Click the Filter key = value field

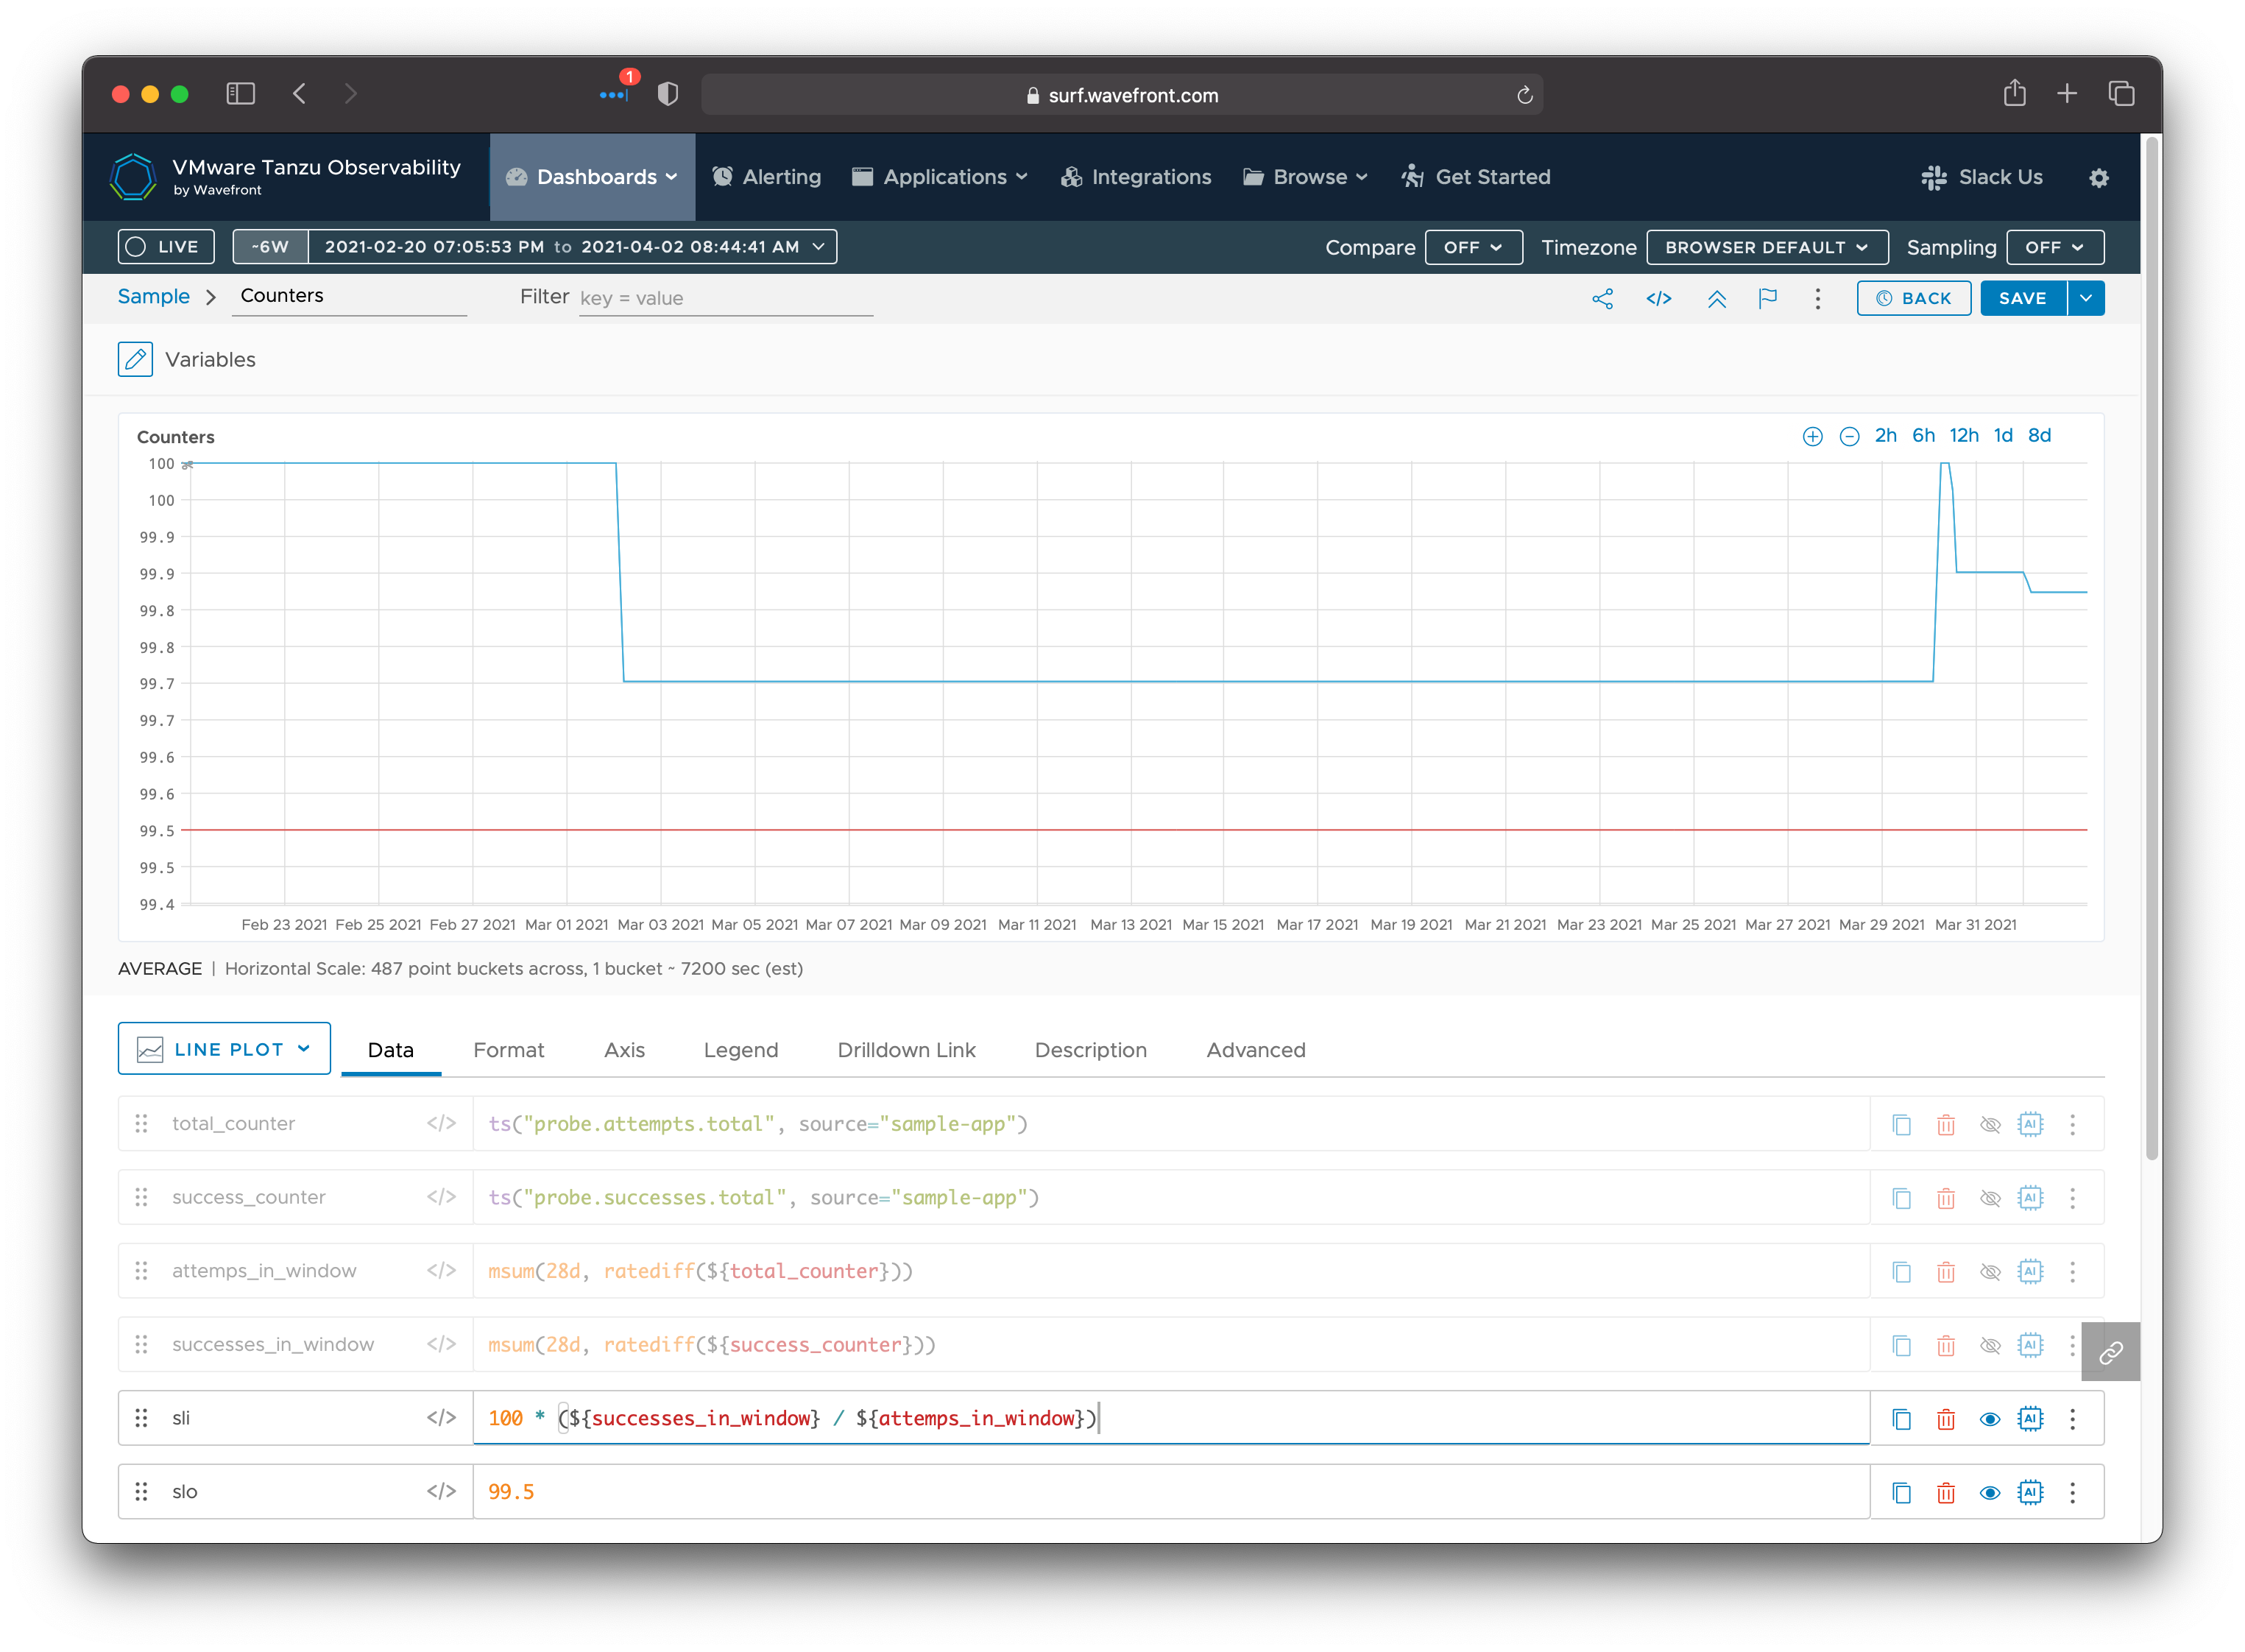coord(725,298)
